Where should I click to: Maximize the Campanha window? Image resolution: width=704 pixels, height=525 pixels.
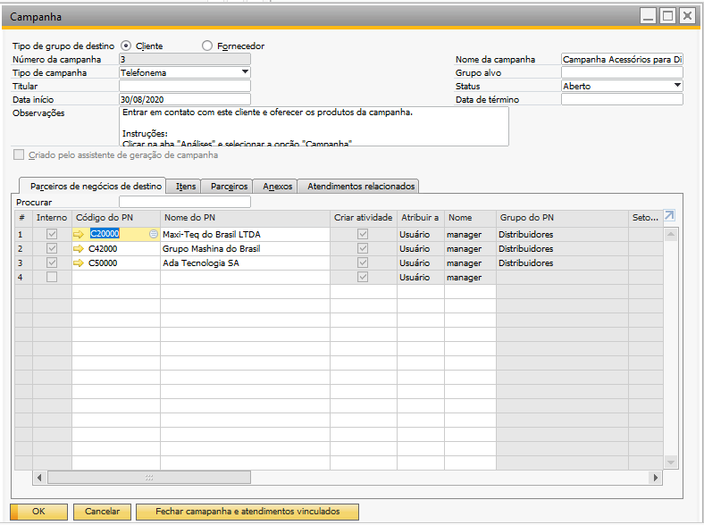coord(667,16)
